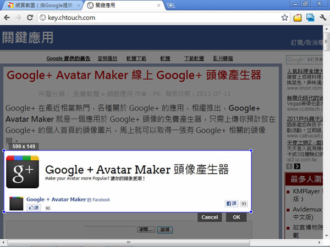Click the www.knorr.com ad URL
This screenshot has height=247, width=330.
click(x=305, y=88)
